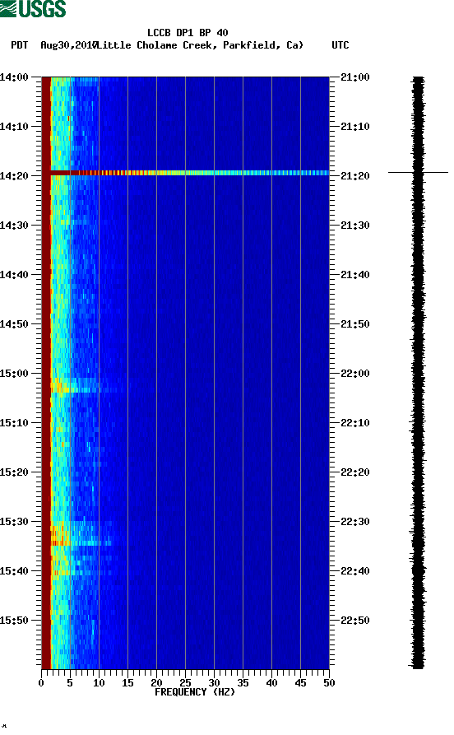Click the waveform spike line at 21:20

coord(418,173)
